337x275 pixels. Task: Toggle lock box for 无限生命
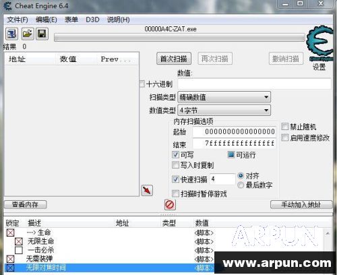pos(19,241)
